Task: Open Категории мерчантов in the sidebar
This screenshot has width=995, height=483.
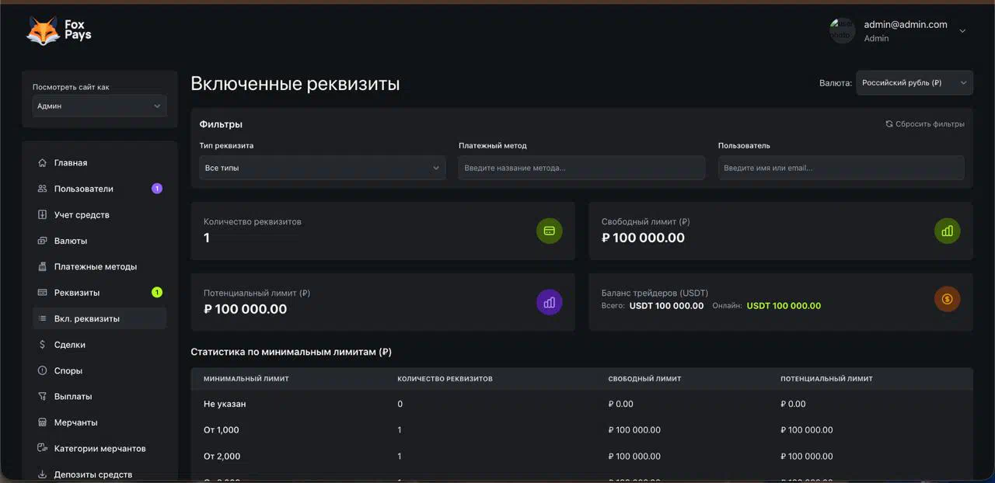Action: pyautogui.click(x=99, y=449)
